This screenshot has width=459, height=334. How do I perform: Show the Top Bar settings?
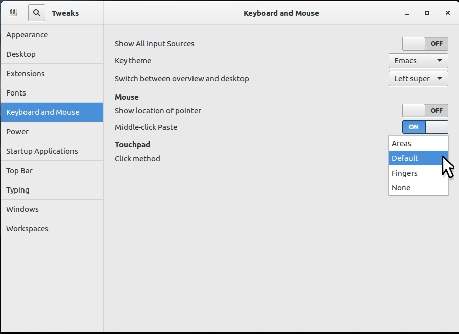point(52,171)
